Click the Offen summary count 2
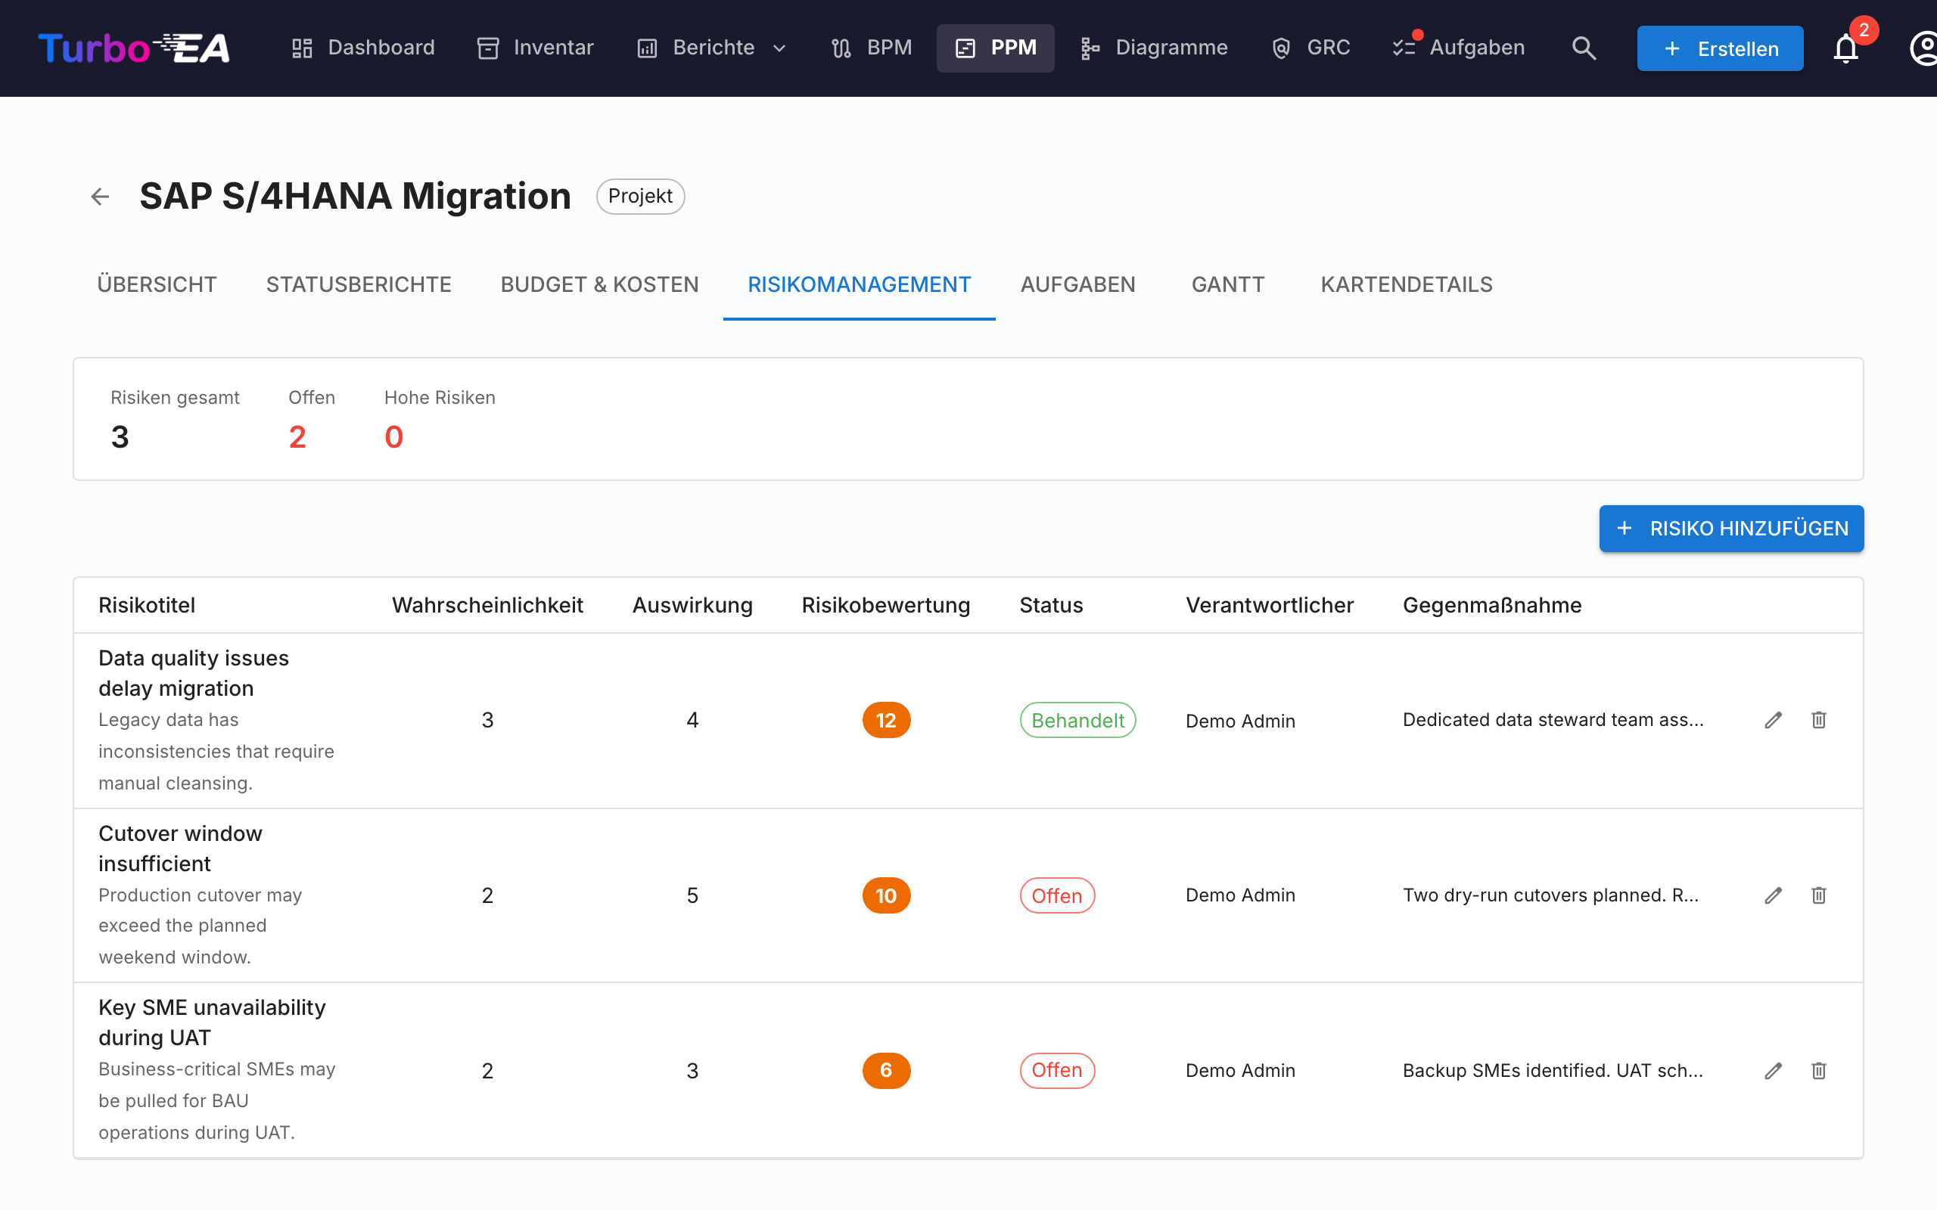The height and width of the screenshot is (1210, 1937). [297, 437]
